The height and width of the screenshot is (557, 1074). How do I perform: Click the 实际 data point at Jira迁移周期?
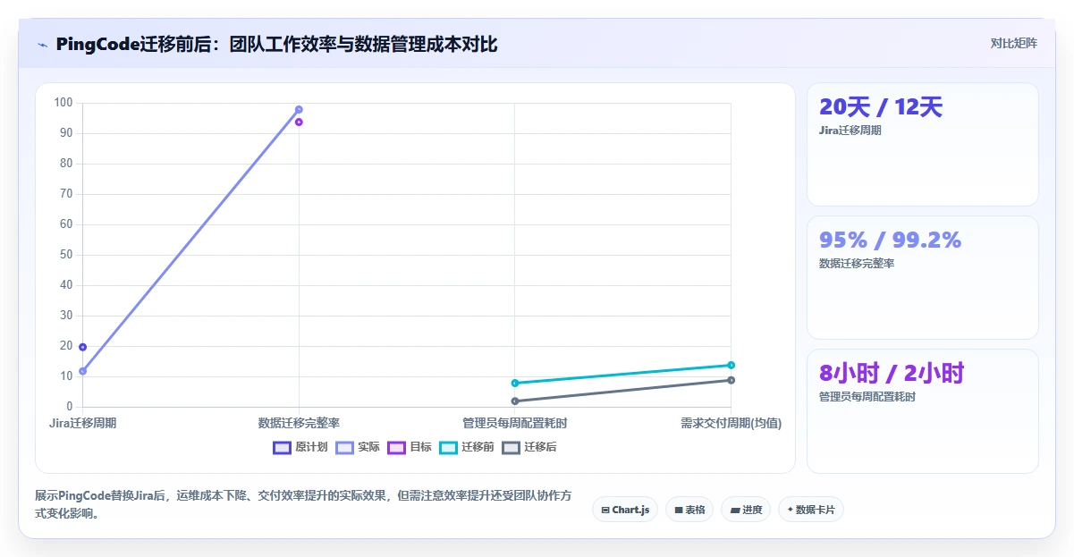coord(82,371)
